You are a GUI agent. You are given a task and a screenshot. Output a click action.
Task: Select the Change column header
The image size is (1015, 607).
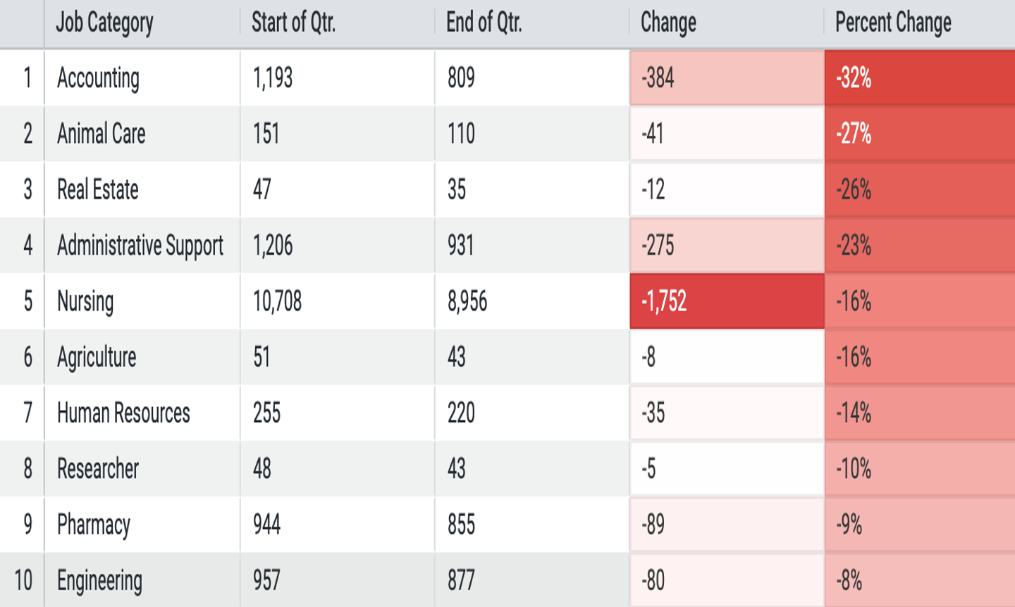726,23
